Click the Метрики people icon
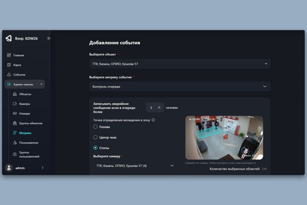 [x=15, y=133]
